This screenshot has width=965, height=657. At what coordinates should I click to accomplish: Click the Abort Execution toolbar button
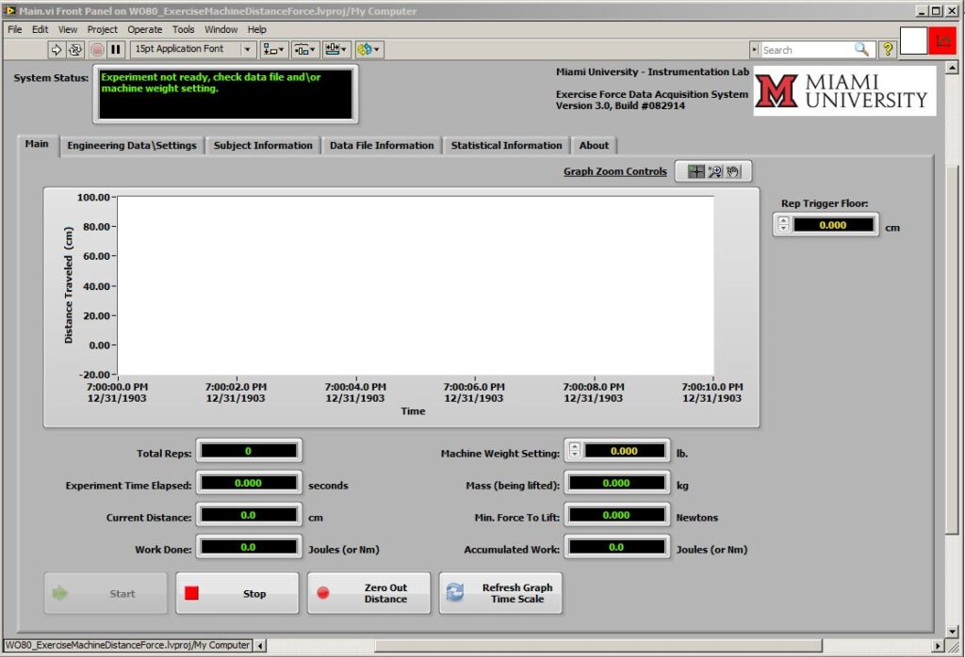[x=97, y=50]
